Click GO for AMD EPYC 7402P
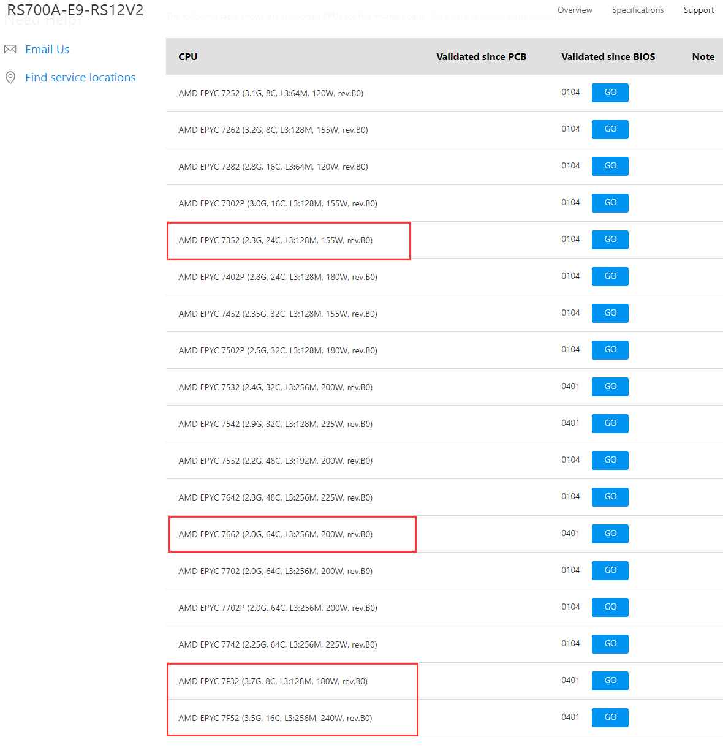 click(610, 276)
